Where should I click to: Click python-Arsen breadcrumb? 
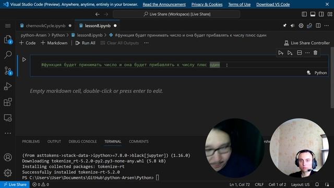coord(33,35)
